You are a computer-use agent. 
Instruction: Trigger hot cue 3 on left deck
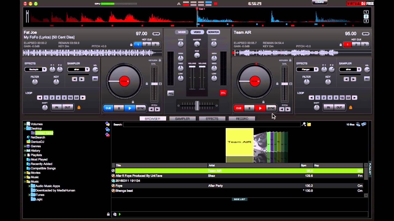pyautogui.click(x=155, y=45)
